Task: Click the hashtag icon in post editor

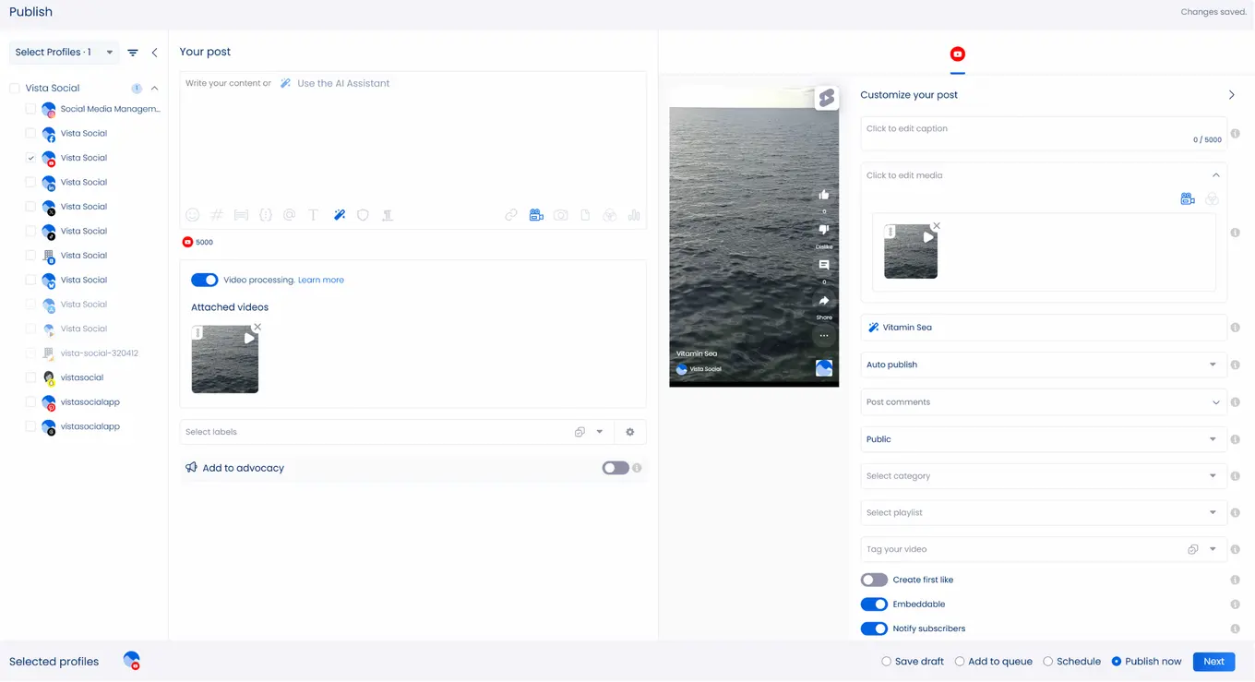Action: point(217,215)
